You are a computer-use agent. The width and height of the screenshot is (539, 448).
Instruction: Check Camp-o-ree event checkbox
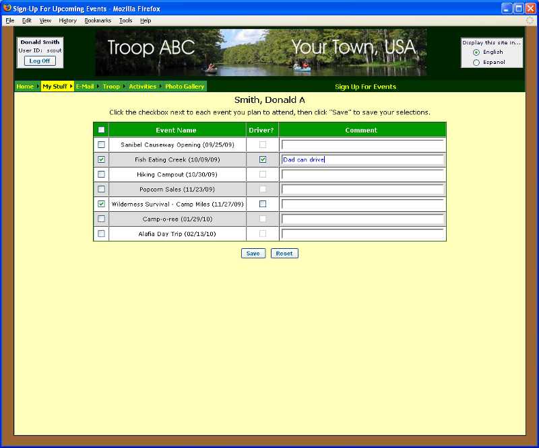point(101,219)
